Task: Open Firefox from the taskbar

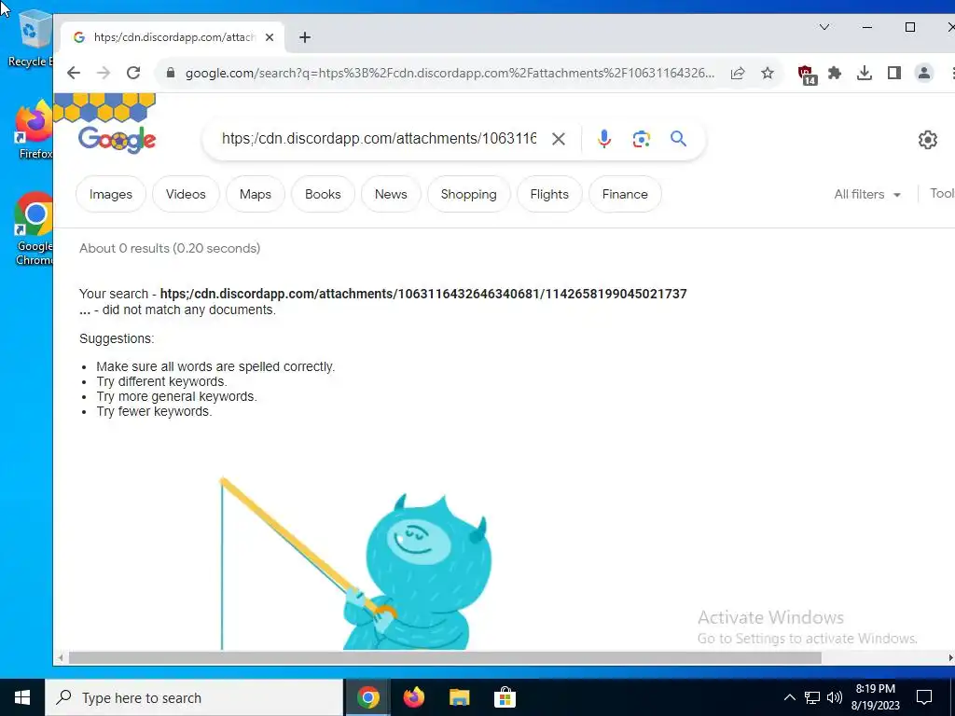Action: [x=413, y=697]
